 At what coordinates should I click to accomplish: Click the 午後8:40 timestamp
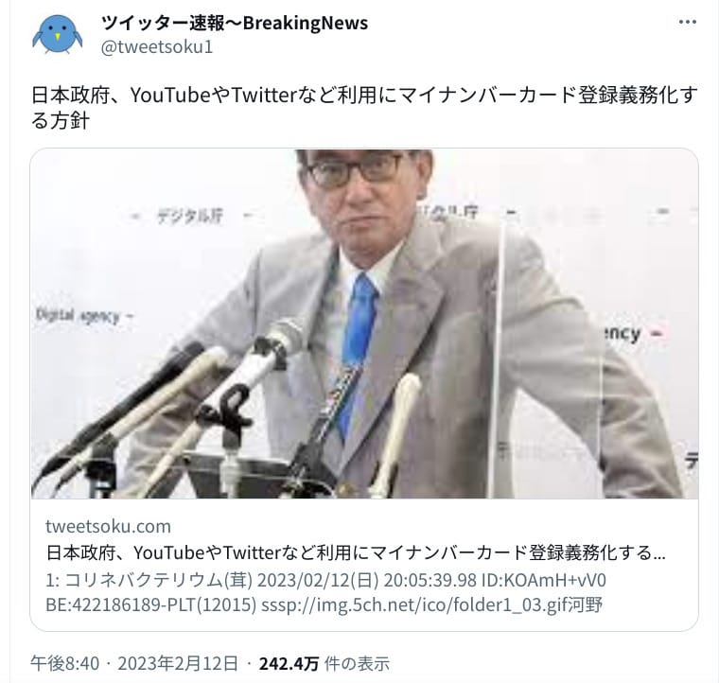point(64,663)
